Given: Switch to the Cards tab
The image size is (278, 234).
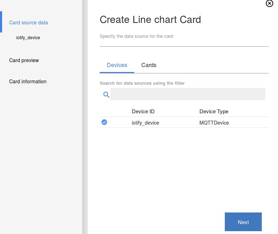Looking at the screenshot, I should (149, 65).
